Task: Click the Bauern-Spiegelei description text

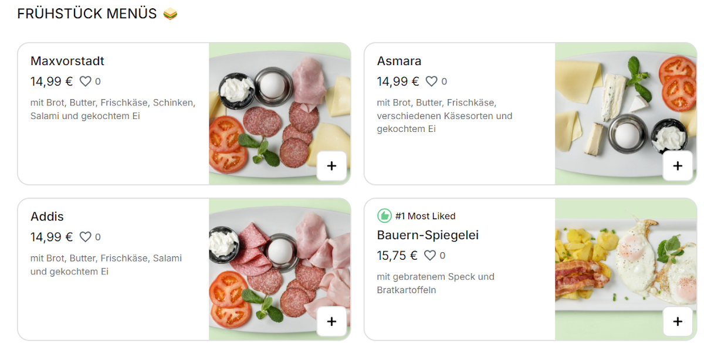Action: tap(435, 283)
